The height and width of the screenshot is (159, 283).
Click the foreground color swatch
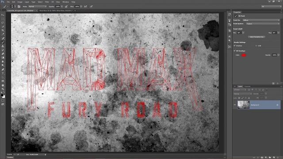click(2, 95)
